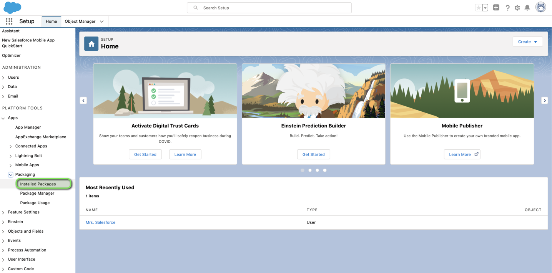The height and width of the screenshot is (273, 552).
Task: Click the Global Actions plus icon
Action: pyautogui.click(x=496, y=8)
